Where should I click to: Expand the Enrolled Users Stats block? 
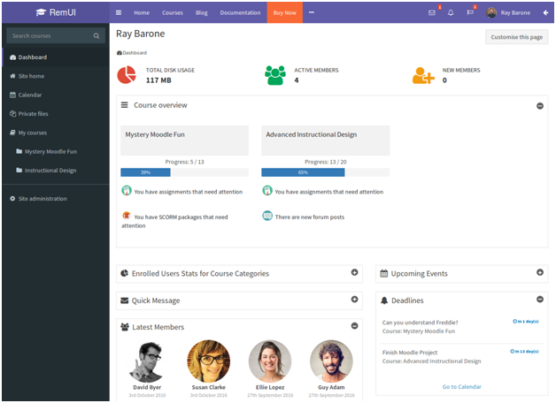coord(355,272)
